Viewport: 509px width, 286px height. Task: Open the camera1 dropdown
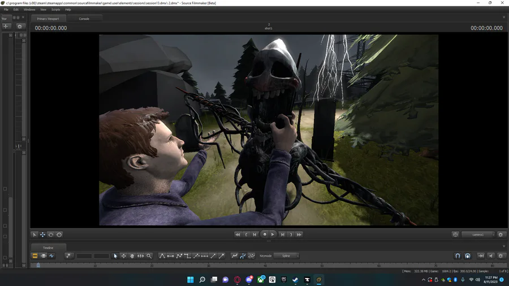(478, 235)
